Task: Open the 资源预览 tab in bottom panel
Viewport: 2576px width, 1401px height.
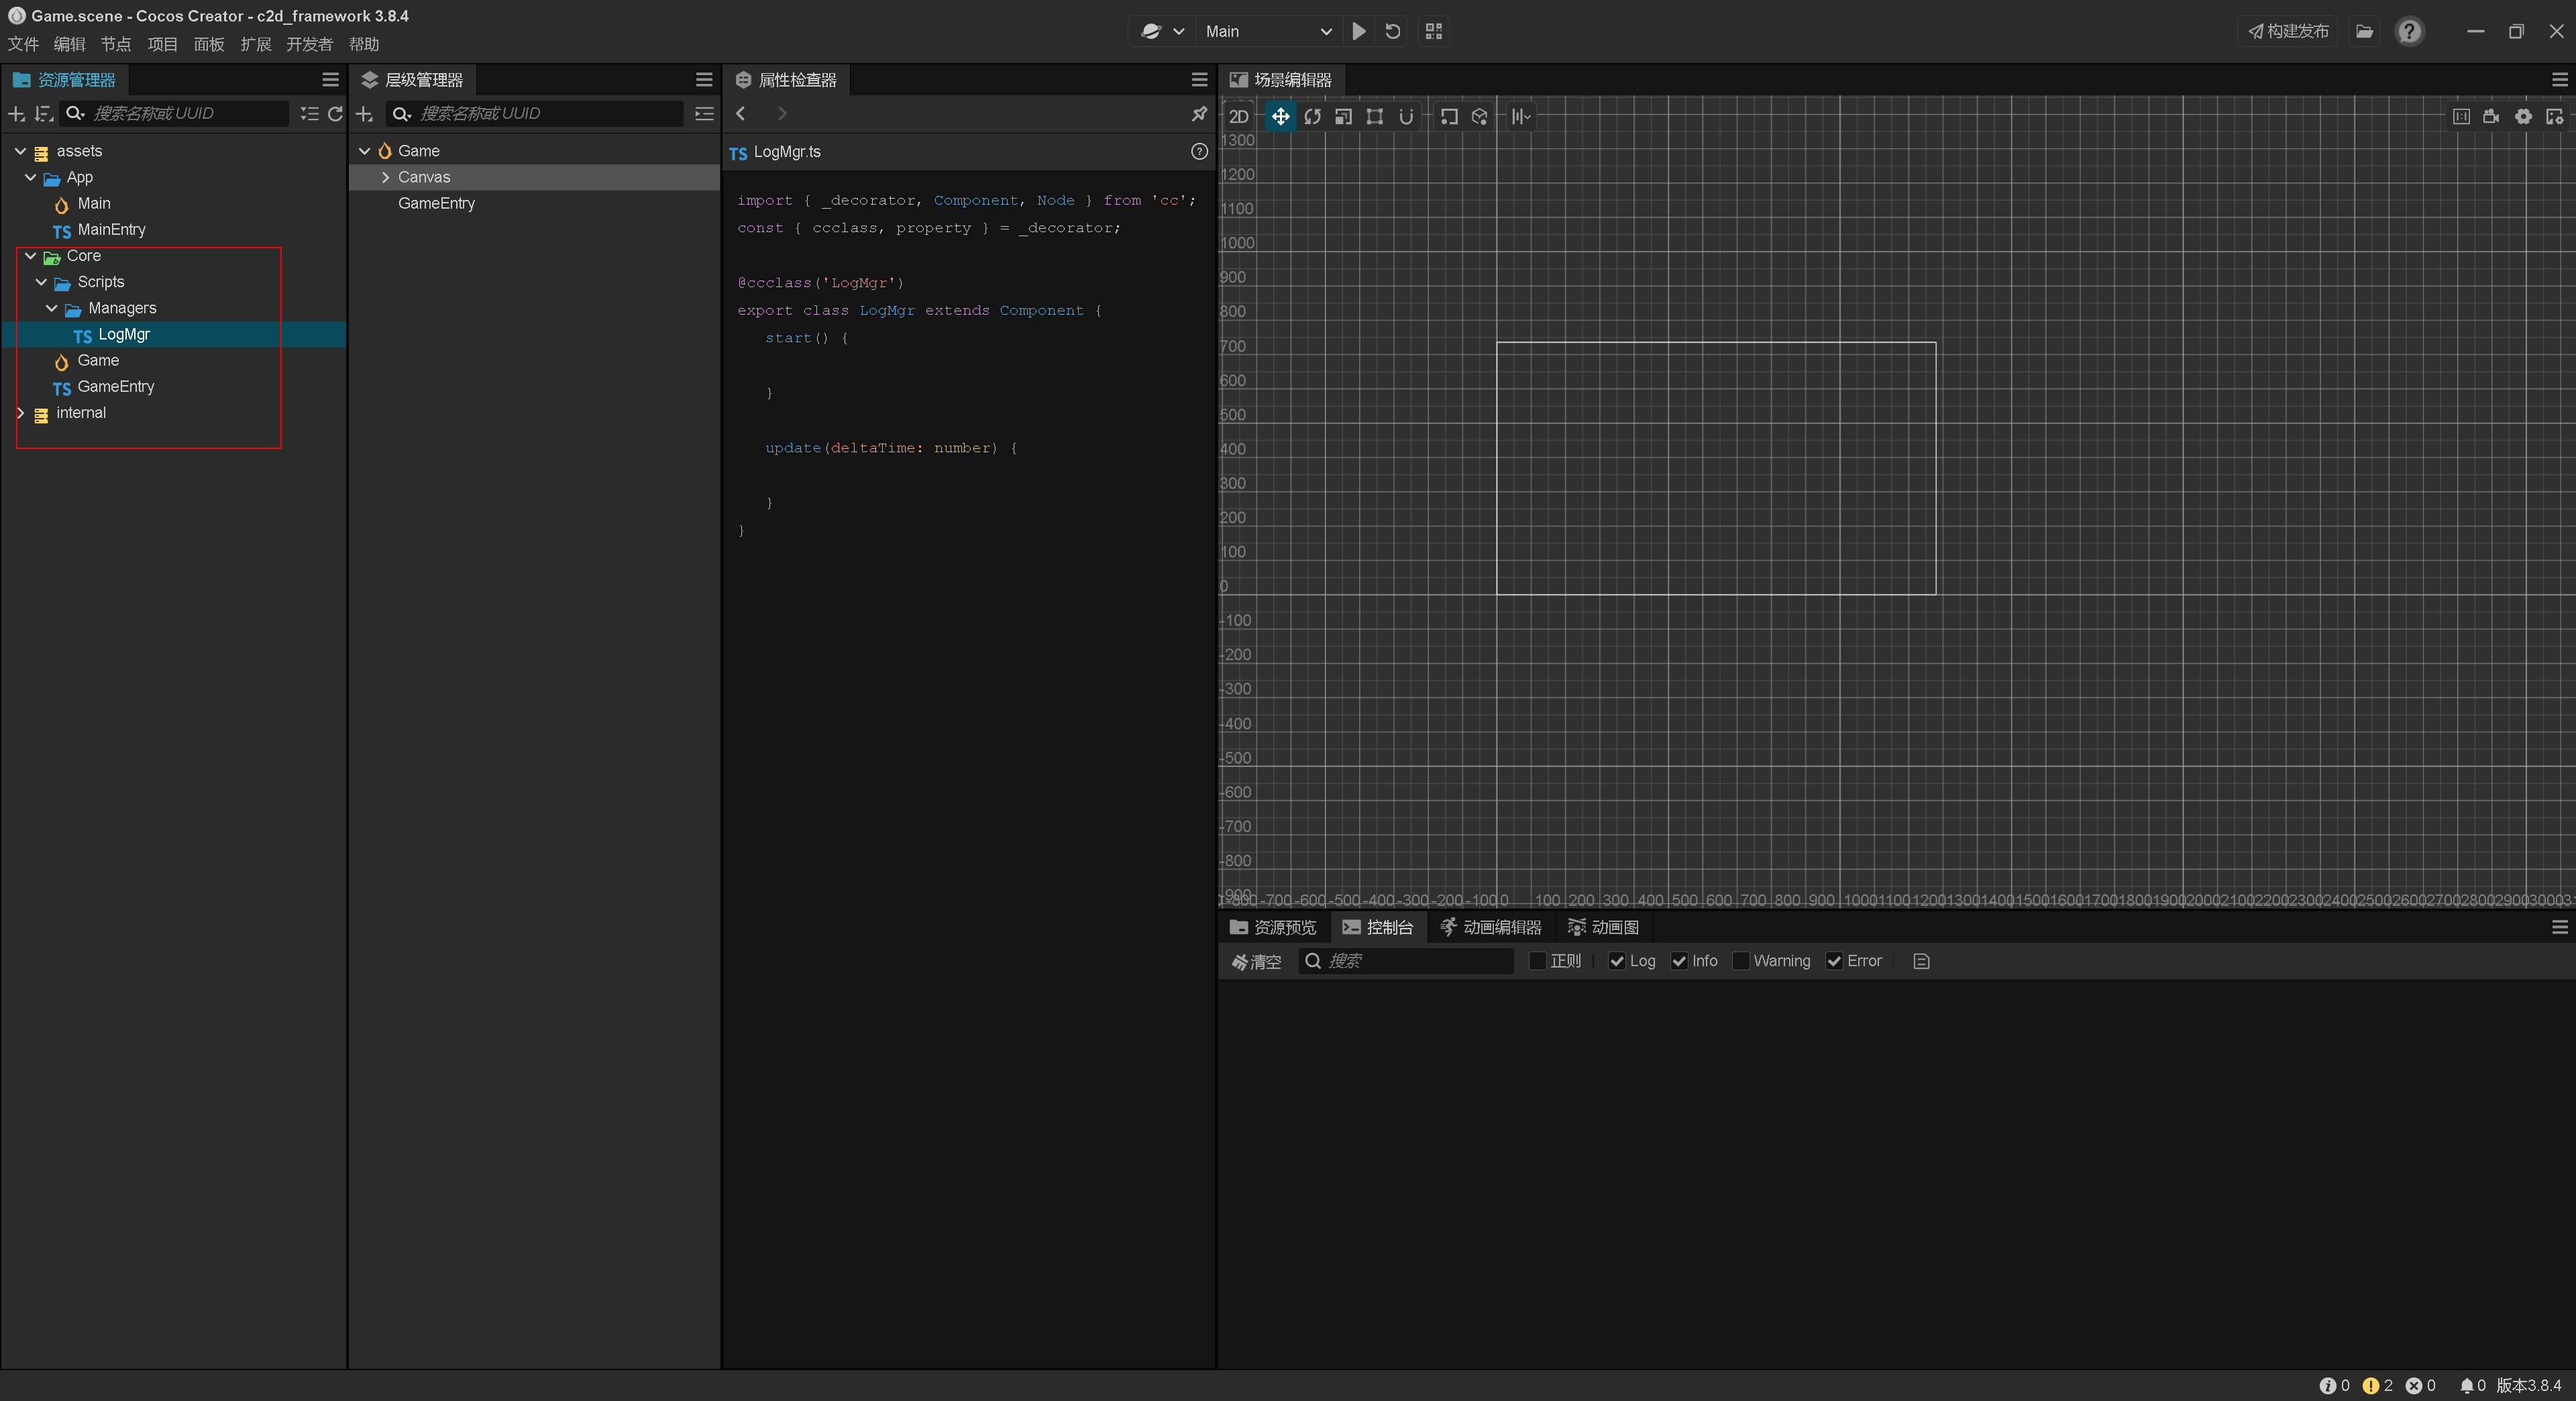Action: (x=1276, y=927)
